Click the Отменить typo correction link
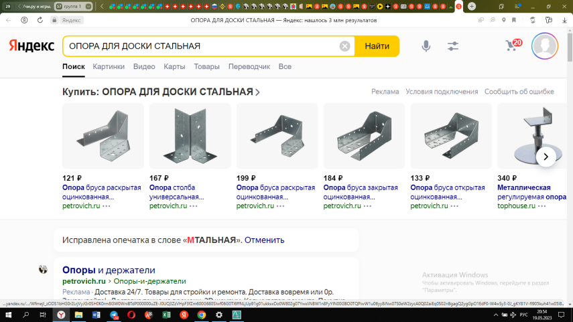The width and height of the screenshot is (573, 322). 264,240
